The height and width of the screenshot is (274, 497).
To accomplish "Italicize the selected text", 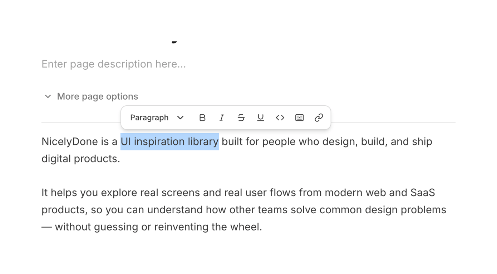I will pos(222,118).
